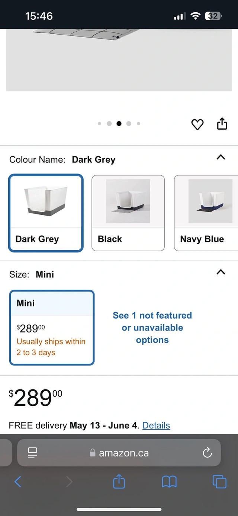Tap the share icon beside the heart
Viewport: 238px width, 516px height.
point(222,124)
